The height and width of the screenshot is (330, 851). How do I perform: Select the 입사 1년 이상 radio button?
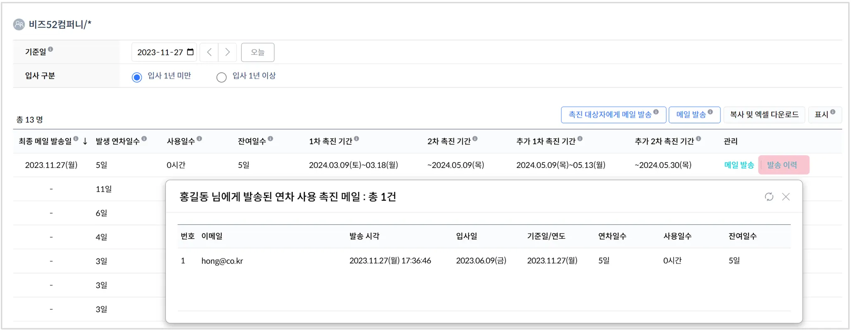click(x=221, y=77)
